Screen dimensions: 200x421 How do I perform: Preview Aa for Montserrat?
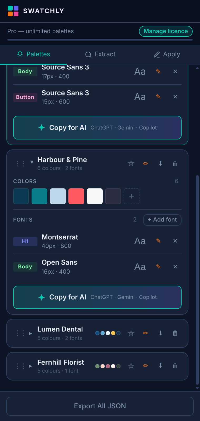tap(140, 241)
